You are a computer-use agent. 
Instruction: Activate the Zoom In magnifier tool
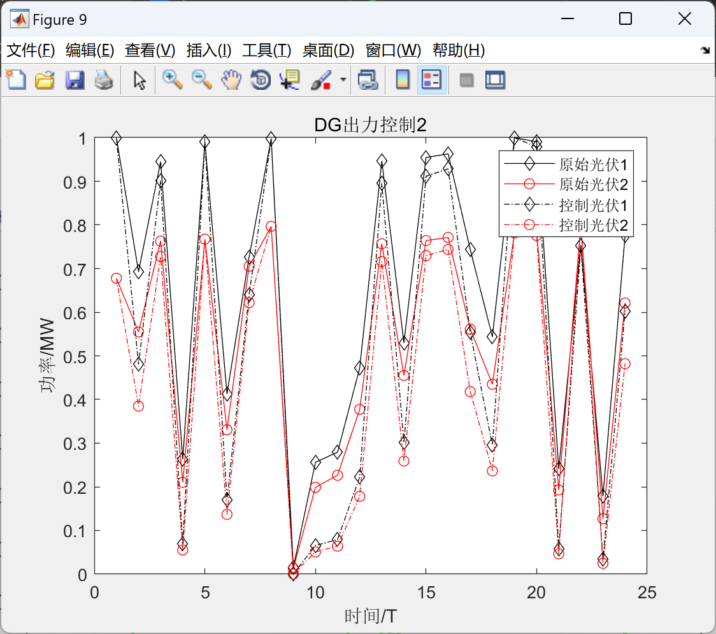[172, 80]
